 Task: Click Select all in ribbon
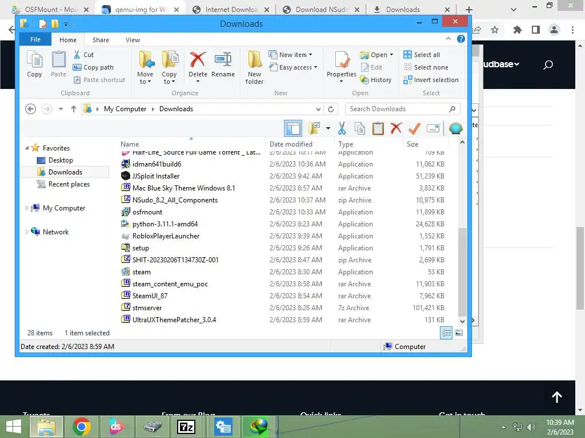[x=422, y=55]
